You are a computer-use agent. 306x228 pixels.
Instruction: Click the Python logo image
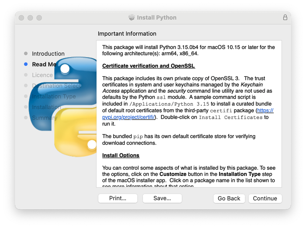(x=63, y=107)
